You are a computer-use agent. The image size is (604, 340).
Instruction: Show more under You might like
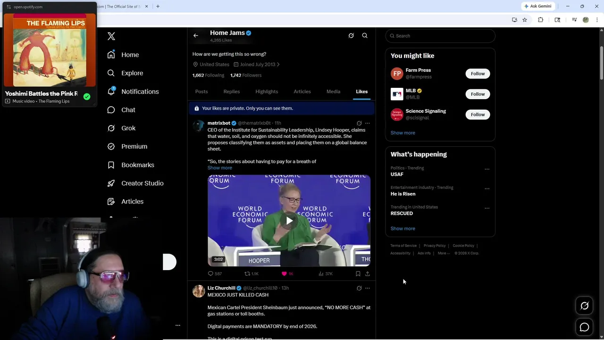403,133
